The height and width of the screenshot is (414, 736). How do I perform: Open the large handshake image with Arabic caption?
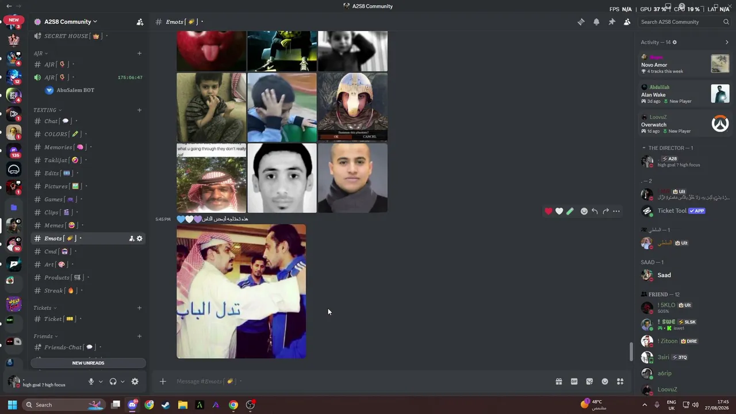241,292
